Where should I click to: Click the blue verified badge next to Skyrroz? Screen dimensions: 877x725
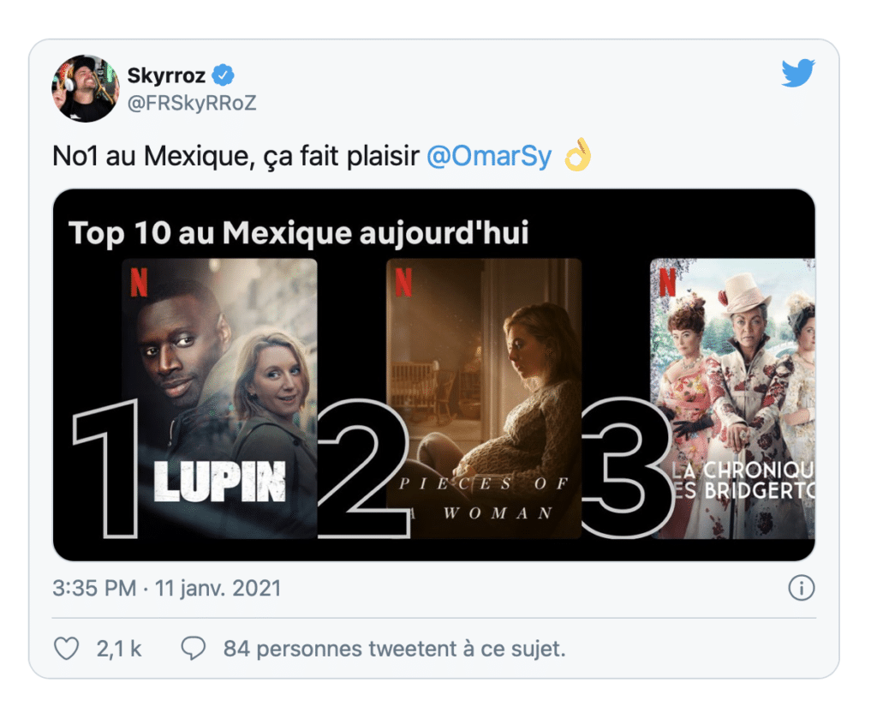pos(224,75)
